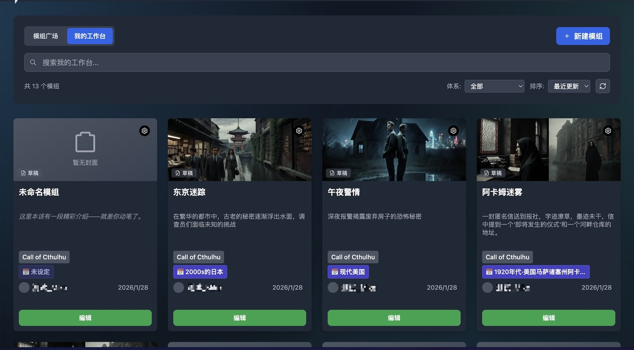
Task: Open settings gear on 未命名模组 card
Action: pyautogui.click(x=144, y=131)
